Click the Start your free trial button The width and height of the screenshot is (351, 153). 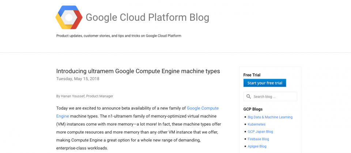coord(265,83)
